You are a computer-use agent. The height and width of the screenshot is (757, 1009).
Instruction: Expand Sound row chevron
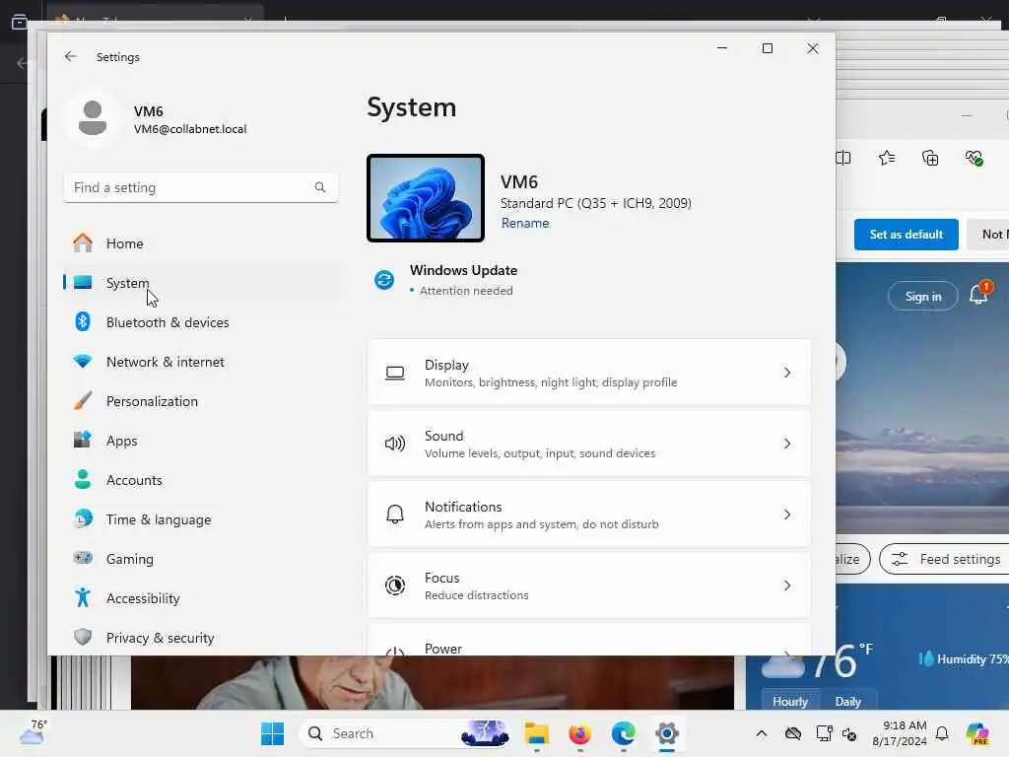point(787,444)
